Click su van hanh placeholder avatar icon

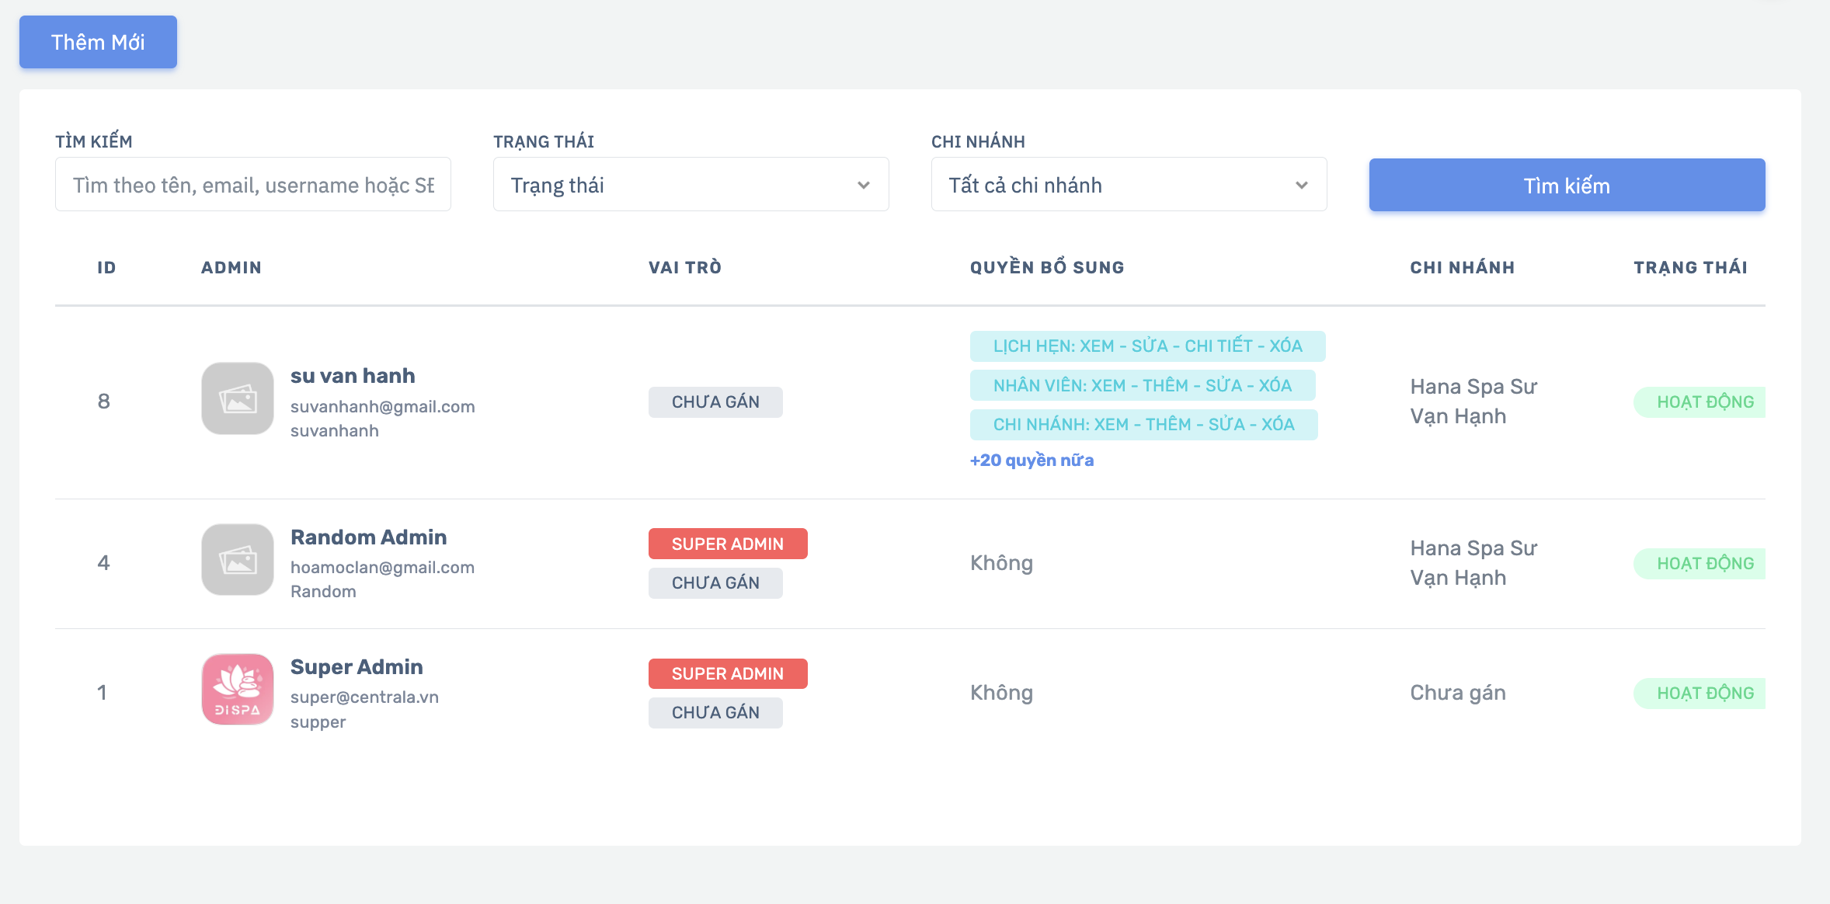pyautogui.click(x=238, y=399)
